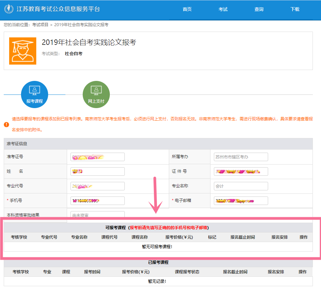Click the 姓名 input field
The width and height of the screenshot is (321, 292).
[x=98, y=171]
